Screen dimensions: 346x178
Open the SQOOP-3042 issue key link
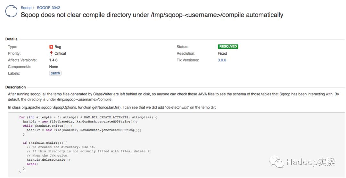tap(48, 8)
